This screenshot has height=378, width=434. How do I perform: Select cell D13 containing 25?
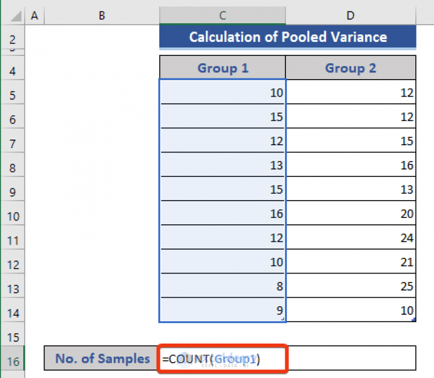(351, 286)
